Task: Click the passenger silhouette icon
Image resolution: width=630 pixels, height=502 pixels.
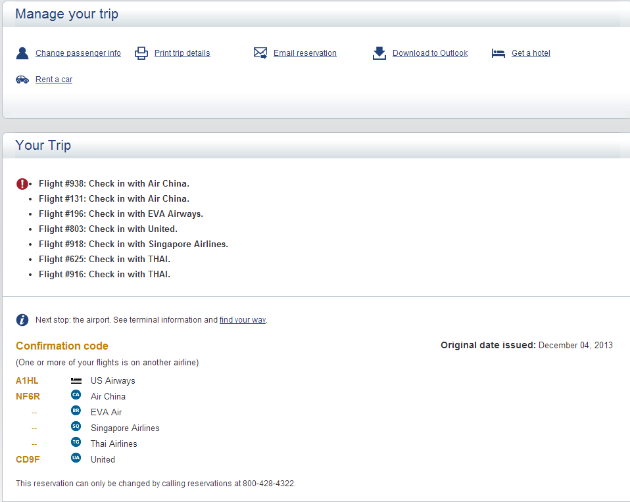Action: tap(22, 53)
